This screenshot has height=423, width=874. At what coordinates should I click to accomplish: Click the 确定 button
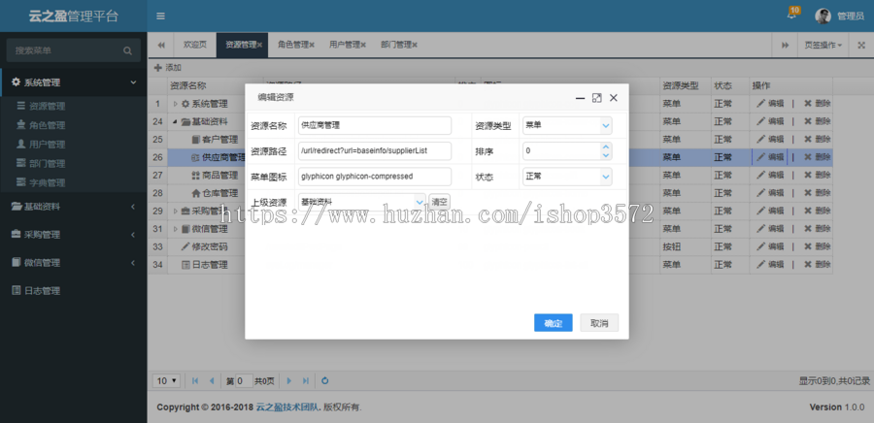(553, 323)
